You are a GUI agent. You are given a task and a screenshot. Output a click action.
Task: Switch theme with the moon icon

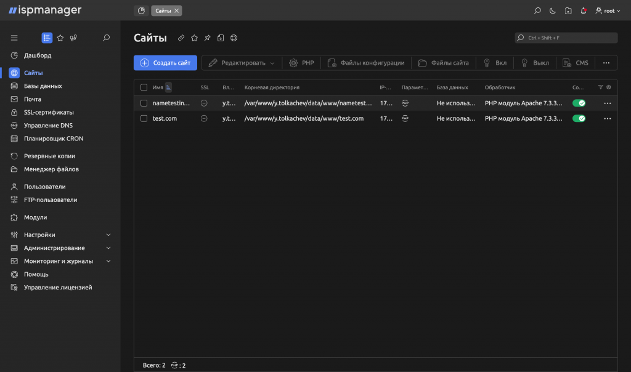[x=553, y=11]
